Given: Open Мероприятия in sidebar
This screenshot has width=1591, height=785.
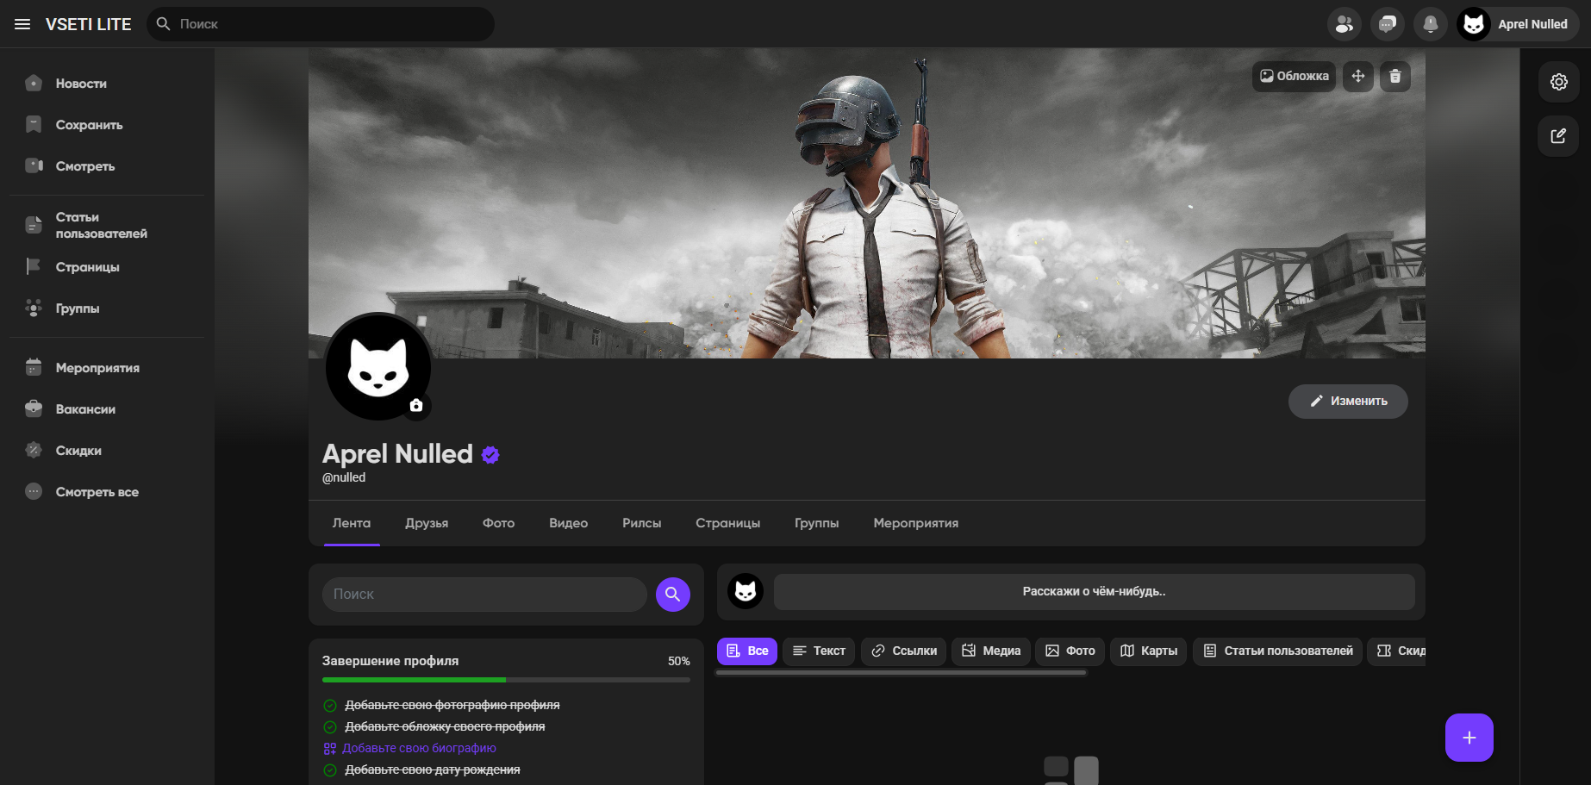Looking at the screenshot, I should tap(107, 368).
